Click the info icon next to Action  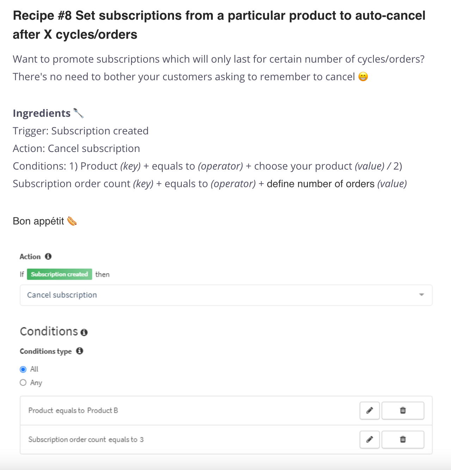pos(48,256)
